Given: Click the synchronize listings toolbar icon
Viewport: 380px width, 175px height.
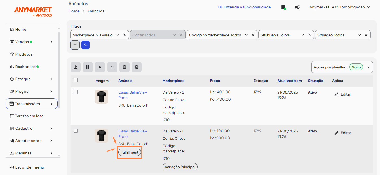Looking at the screenshot, I should [112, 67].
